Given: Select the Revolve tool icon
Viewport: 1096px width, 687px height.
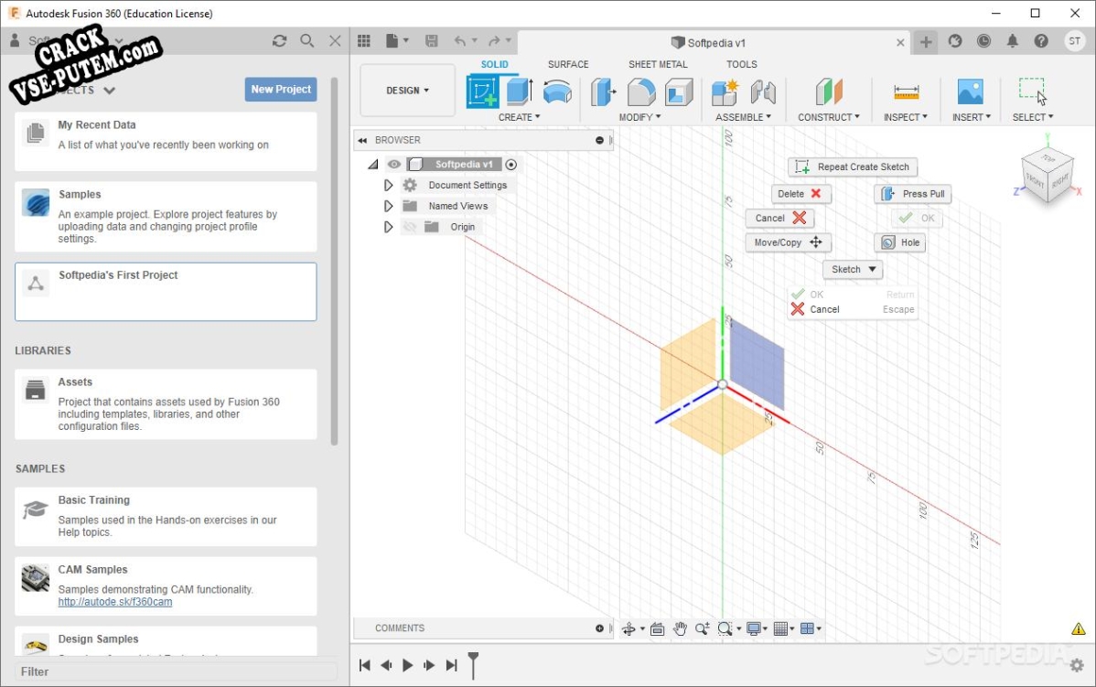Looking at the screenshot, I should point(557,92).
